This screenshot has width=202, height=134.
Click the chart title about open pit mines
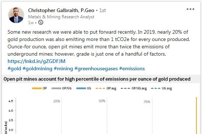[97, 79]
